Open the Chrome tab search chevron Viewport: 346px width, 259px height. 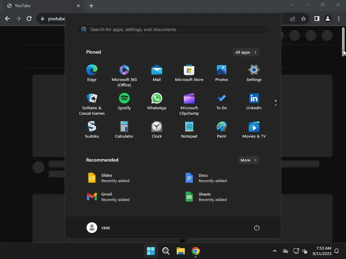292,5
